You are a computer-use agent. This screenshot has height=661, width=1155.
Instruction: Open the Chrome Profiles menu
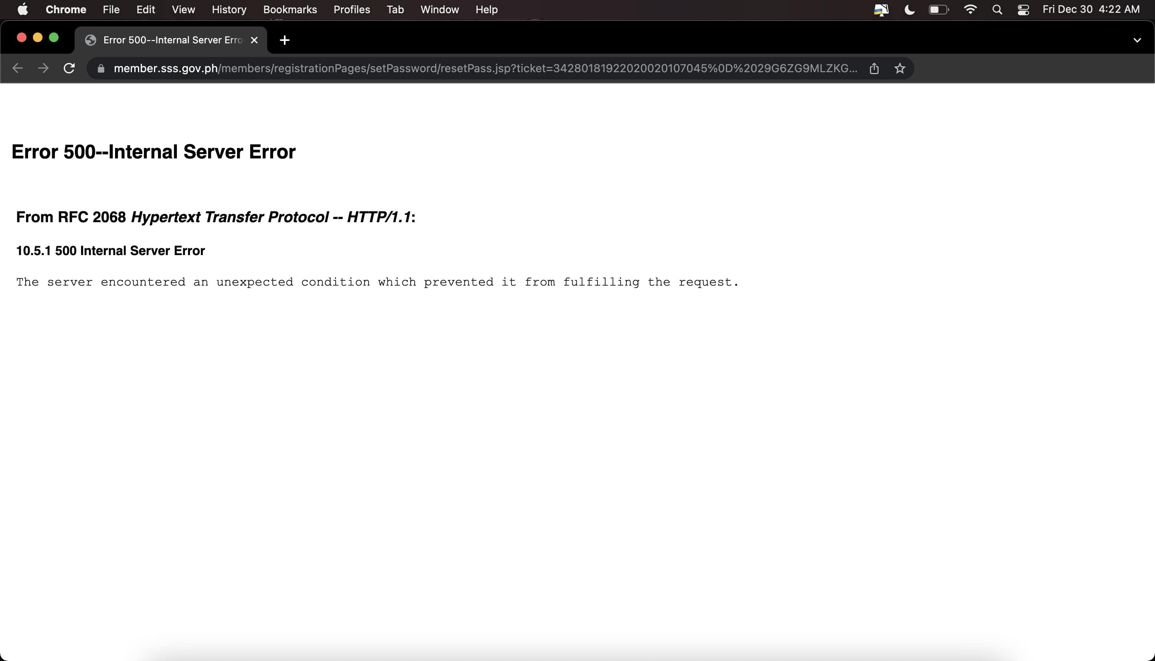(x=351, y=10)
